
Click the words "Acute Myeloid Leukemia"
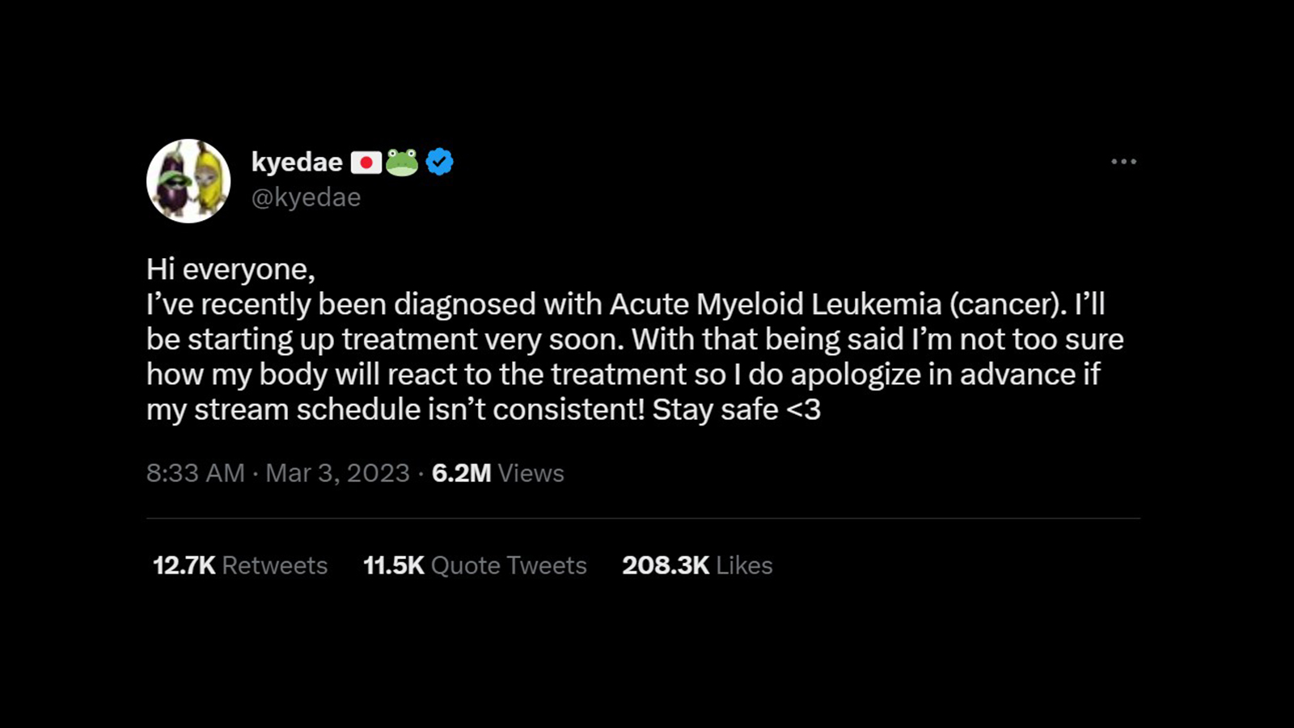coord(775,304)
